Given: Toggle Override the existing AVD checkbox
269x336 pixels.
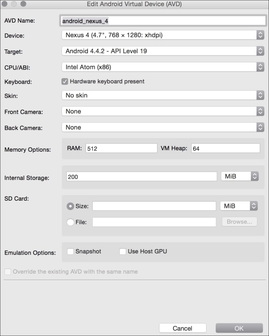Looking at the screenshot, I should (x=8, y=272).
